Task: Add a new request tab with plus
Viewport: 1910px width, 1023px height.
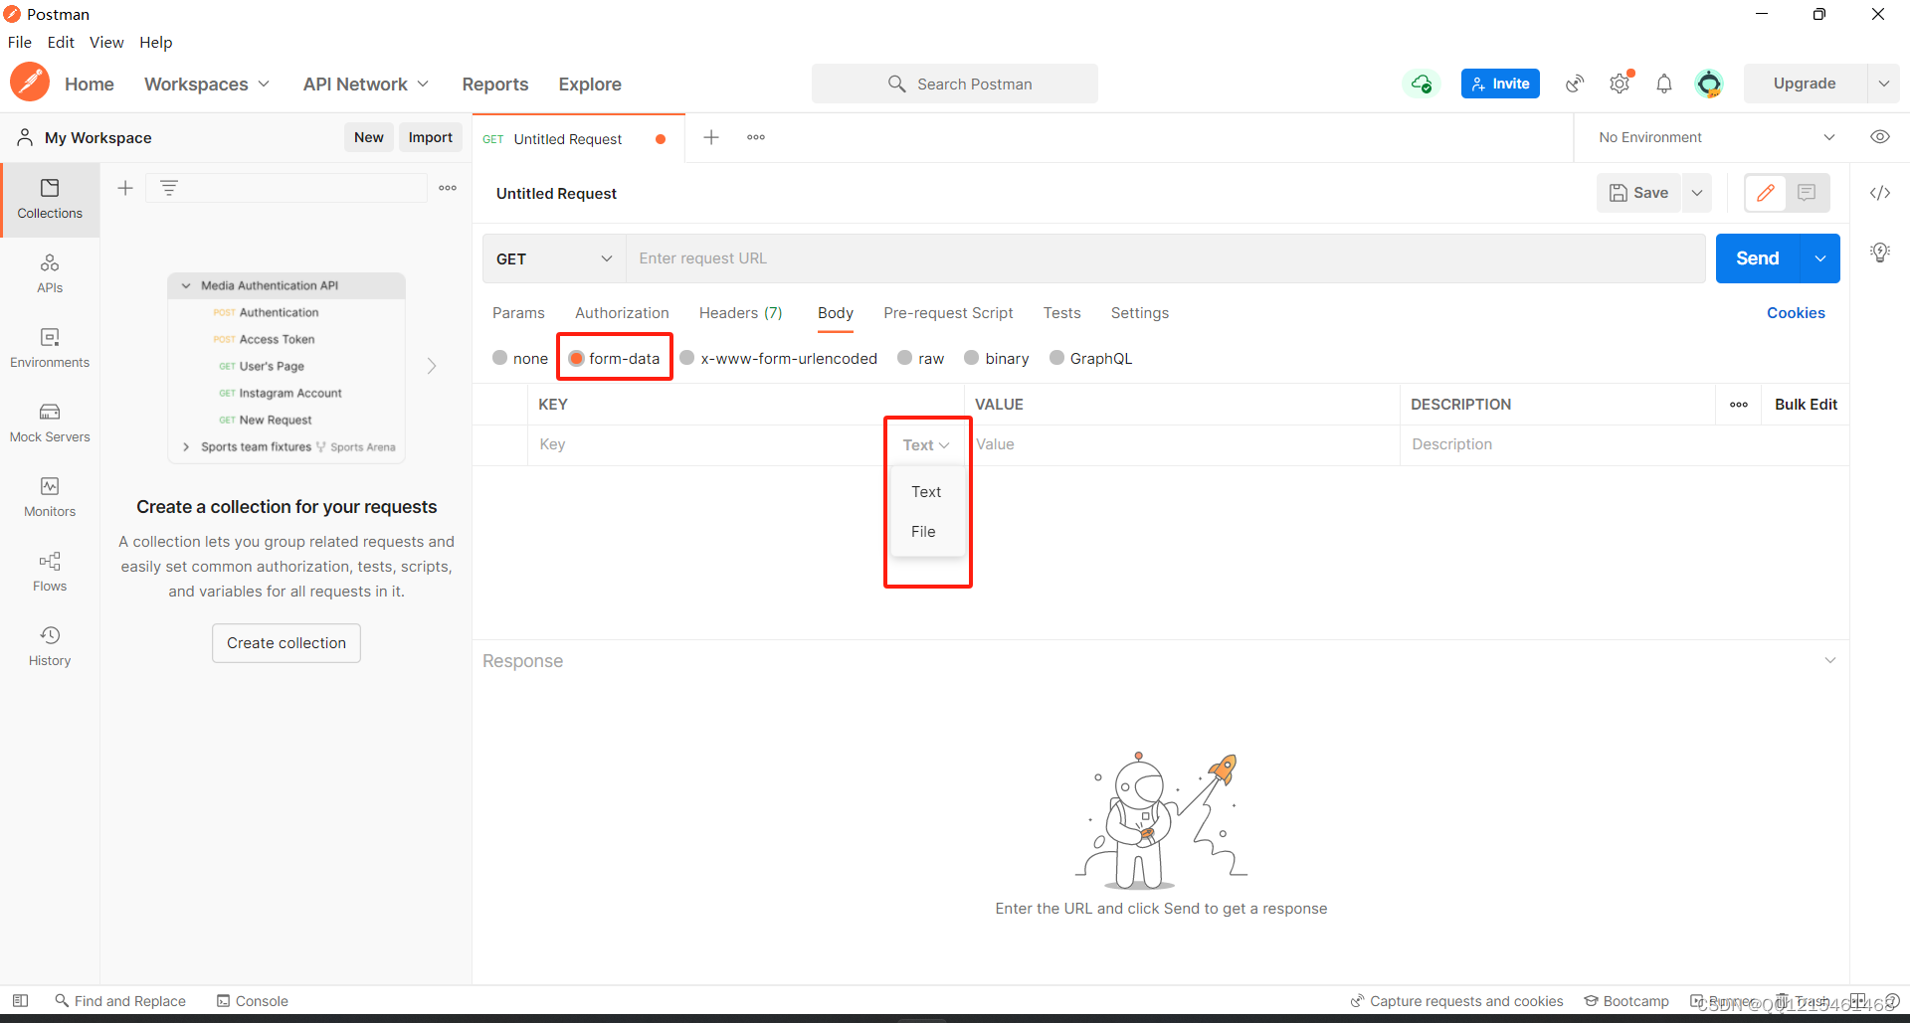Action: tap(711, 137)
